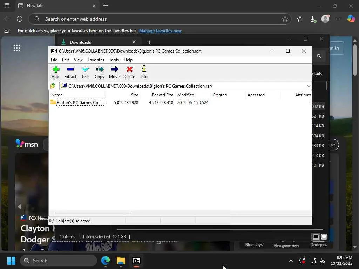Open the Help menu

128,60
